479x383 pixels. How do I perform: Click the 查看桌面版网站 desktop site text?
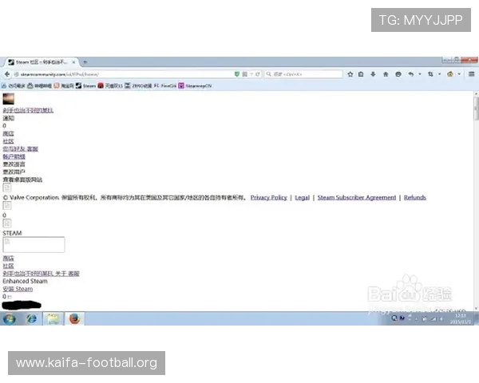click(22, 180)
